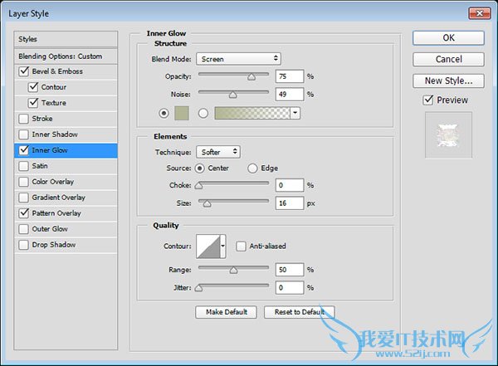Click the Choke value field

click(x=290, y=185)
